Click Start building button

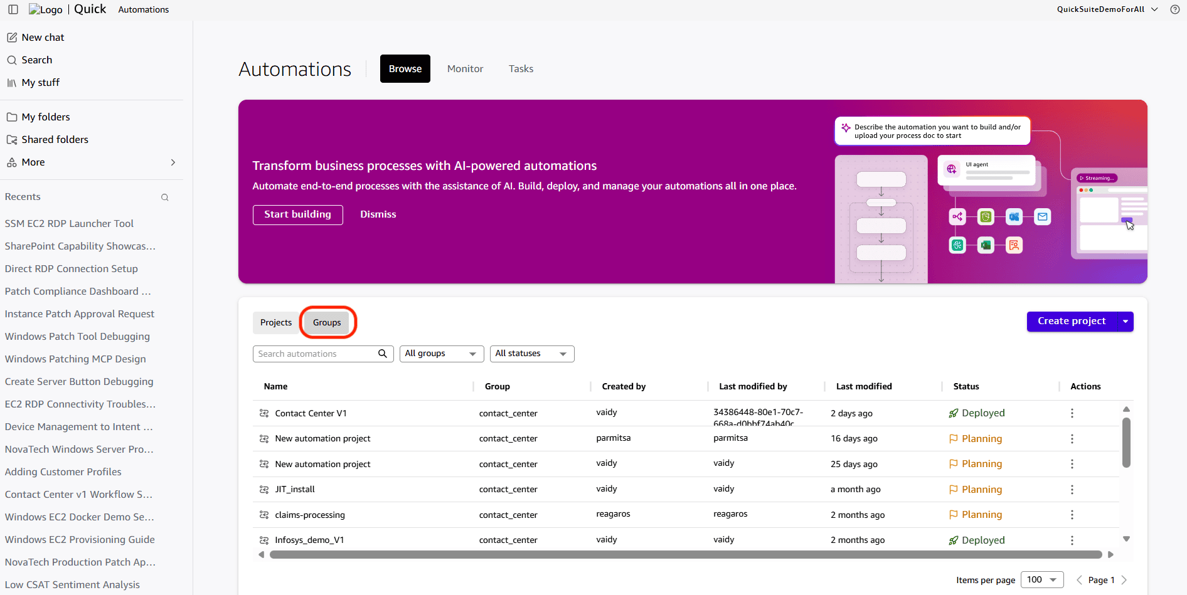[x=298, y=214]
